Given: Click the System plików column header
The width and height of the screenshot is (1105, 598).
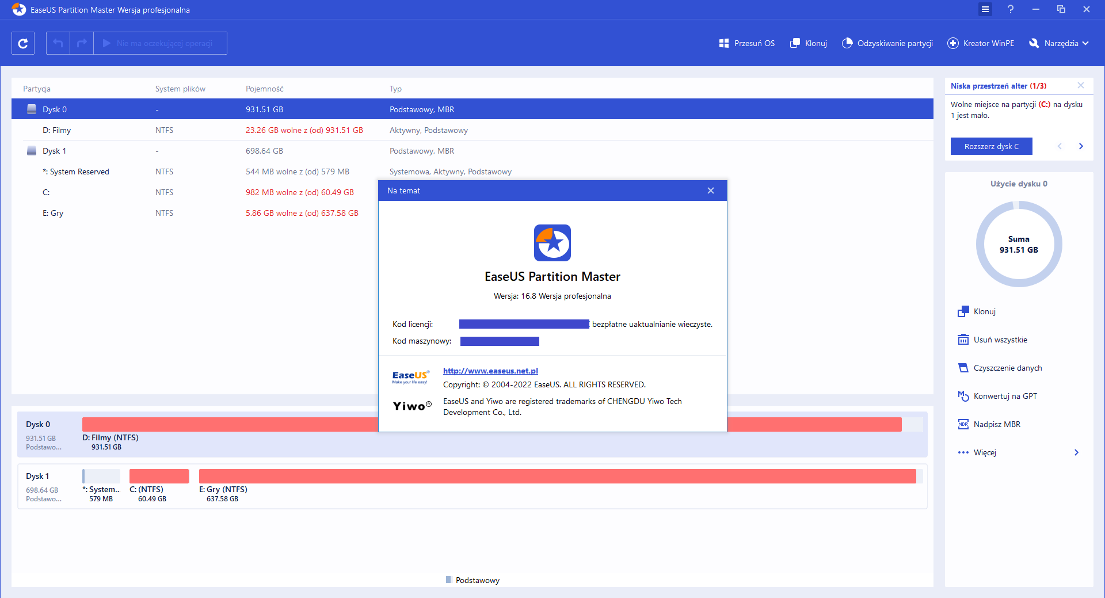Looking at the screenshot, I should 180,89.
